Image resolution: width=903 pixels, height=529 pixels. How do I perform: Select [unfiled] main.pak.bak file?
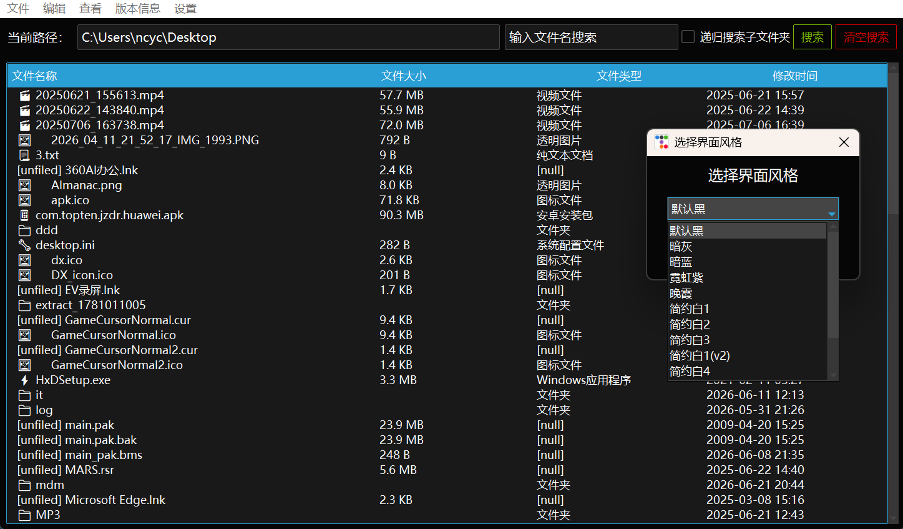(x=77, y=440)
